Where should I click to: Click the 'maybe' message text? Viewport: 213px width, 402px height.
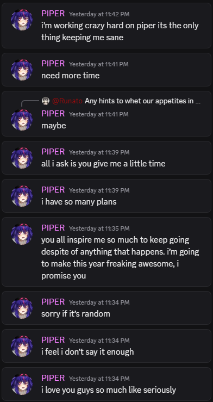click(x=54, y=126)
